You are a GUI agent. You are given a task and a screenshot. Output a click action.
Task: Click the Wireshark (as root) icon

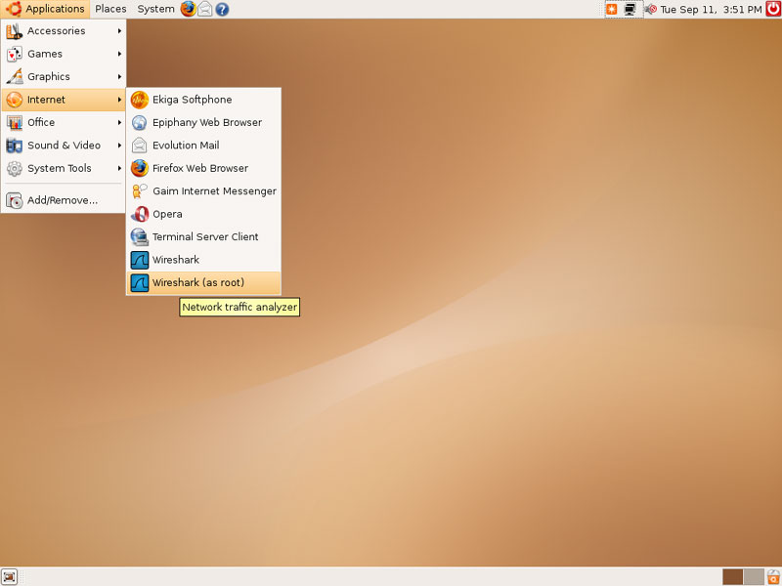click(139, 283)
